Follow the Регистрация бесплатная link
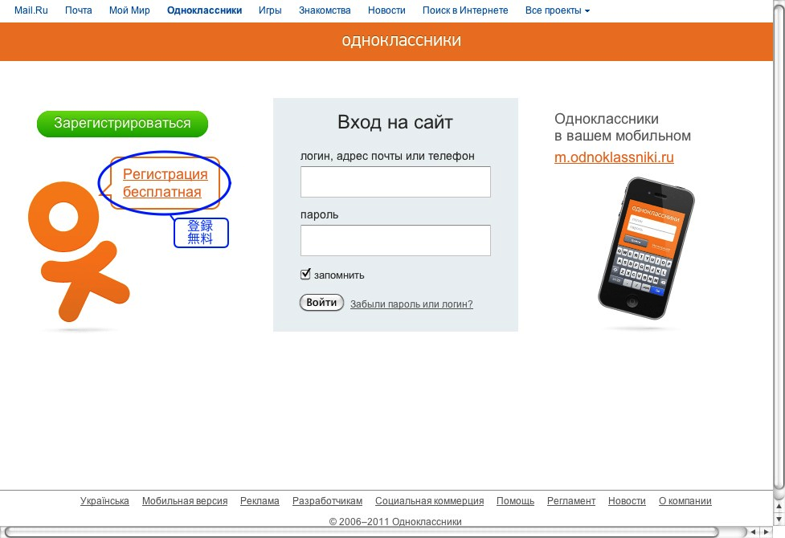Image resolution: width=785 pixels, height=538 pixels. tap(165, 182)
